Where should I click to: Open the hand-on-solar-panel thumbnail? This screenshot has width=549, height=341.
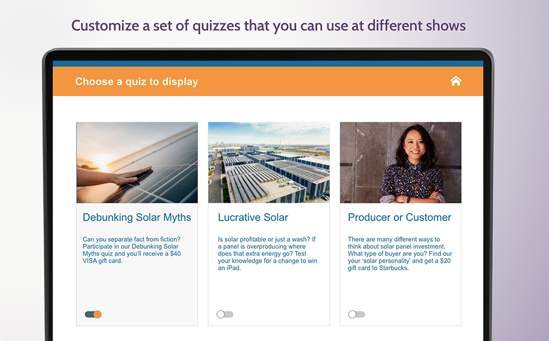(137, 162)
